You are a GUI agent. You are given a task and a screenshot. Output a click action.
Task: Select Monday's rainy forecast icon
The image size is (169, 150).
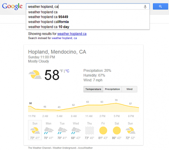pos(49,130)
